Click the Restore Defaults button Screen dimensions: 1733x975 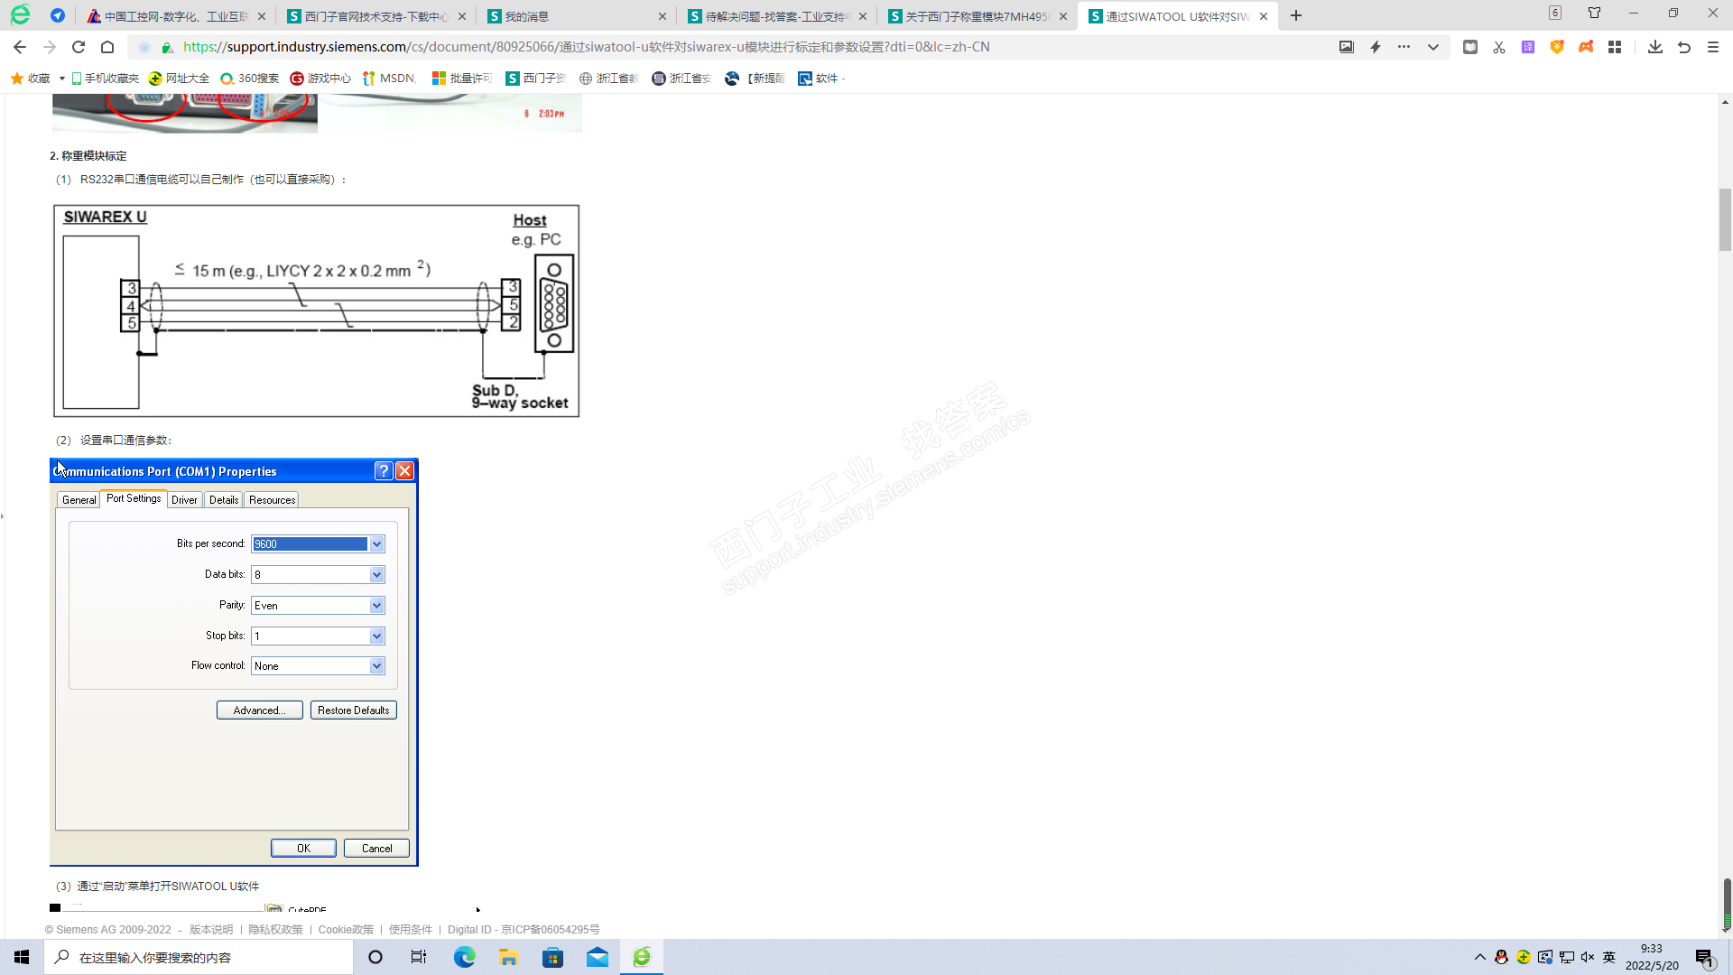pyautogui.click(x=353, y=710)
